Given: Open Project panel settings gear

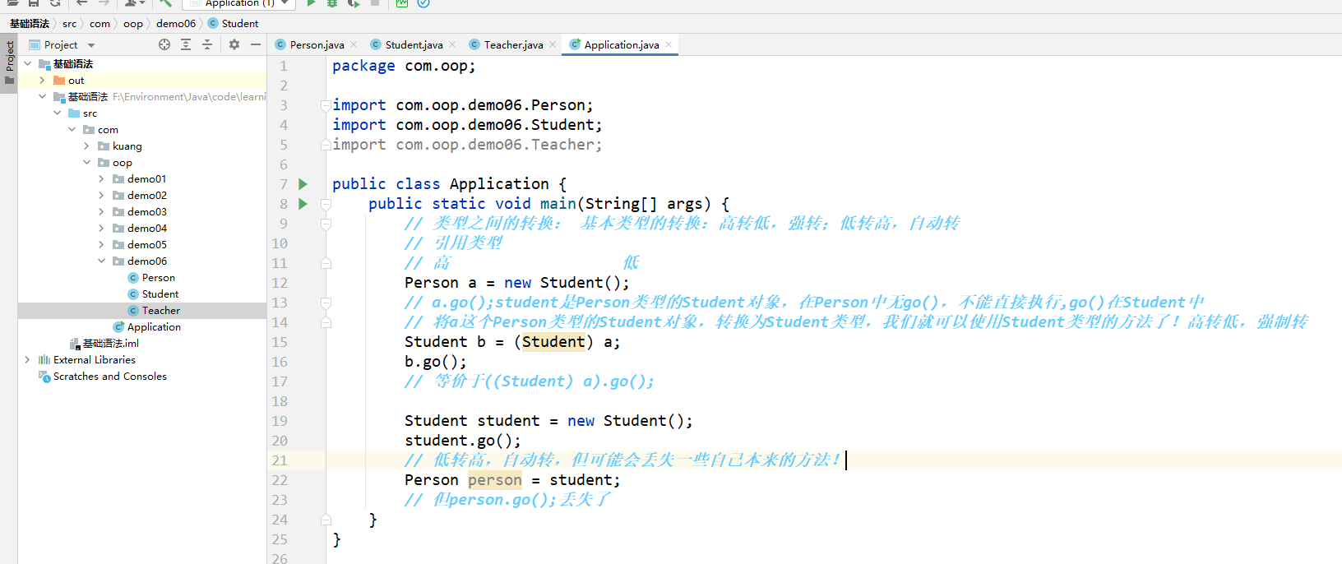Looking at the screenshot, I should pyautogui.click(x=234, y=44).
